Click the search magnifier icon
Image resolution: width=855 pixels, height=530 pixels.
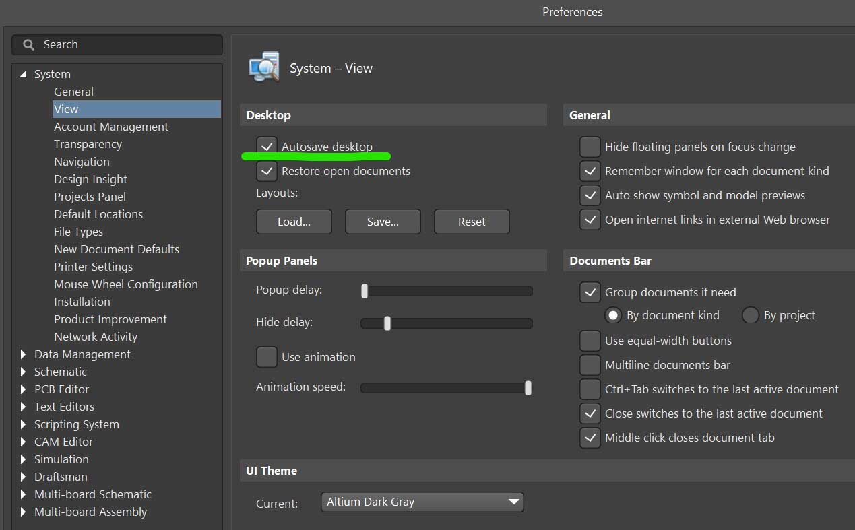28,45
